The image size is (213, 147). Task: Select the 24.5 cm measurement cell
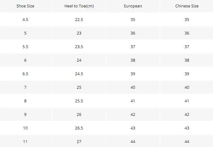coord(79,74)
